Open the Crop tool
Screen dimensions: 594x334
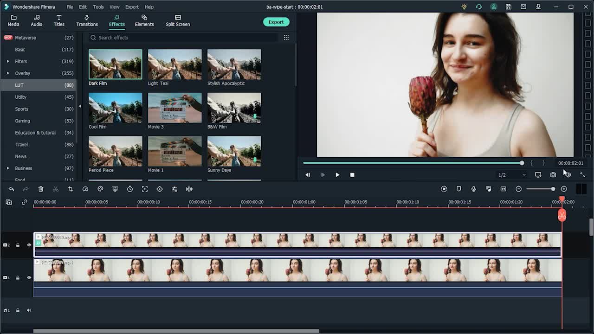70,189
